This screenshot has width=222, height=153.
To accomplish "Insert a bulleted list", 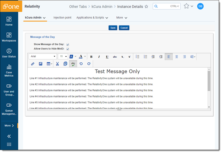I will [138, 57].
